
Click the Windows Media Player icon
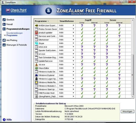point(37,82)
